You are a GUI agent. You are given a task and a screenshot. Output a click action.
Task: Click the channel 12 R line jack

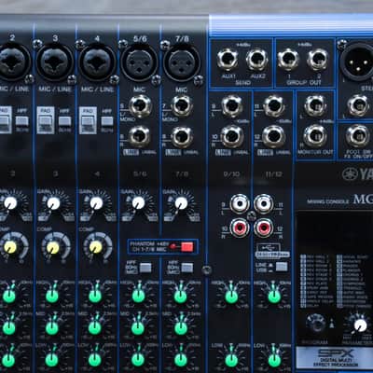click(x=273, y=136)
